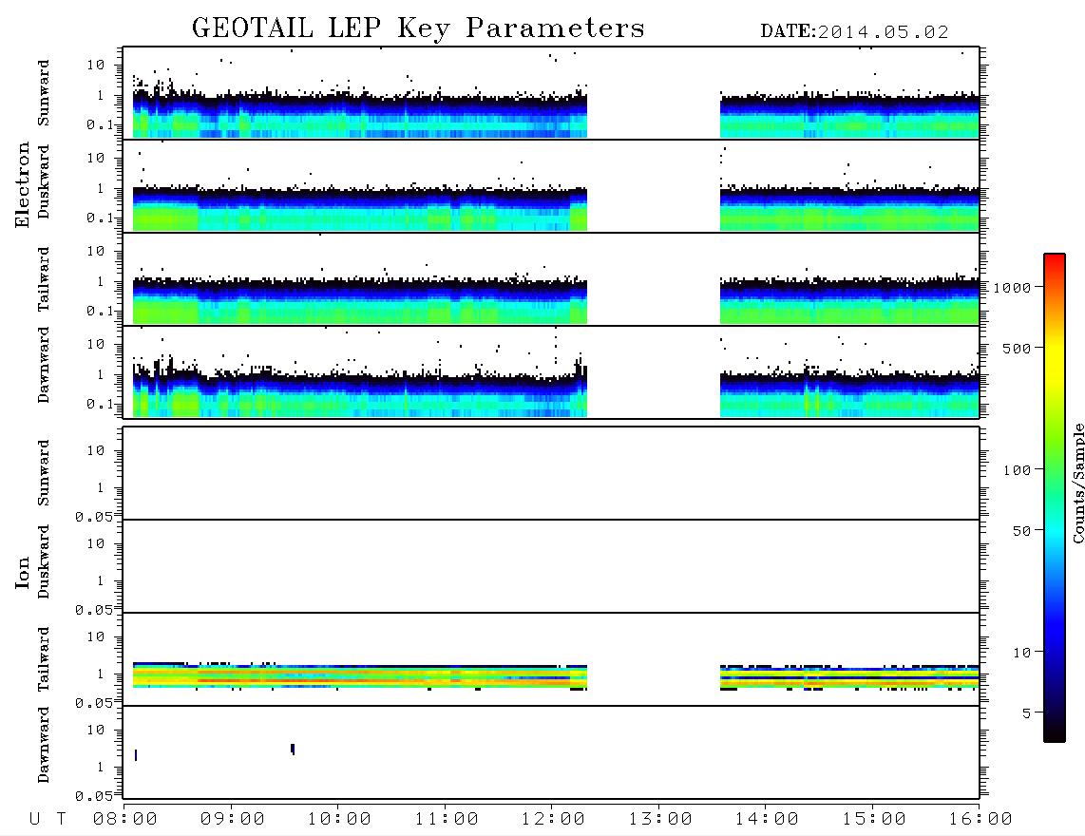
Task: Click the "GEOTAIL LEP Key Parameters" title
Action: (x=418, y=28)
